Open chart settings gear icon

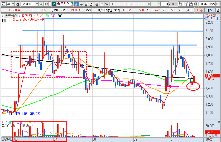[196, 4]
